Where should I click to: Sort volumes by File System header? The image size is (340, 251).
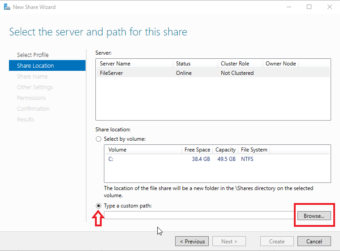(x=254, y=150)
